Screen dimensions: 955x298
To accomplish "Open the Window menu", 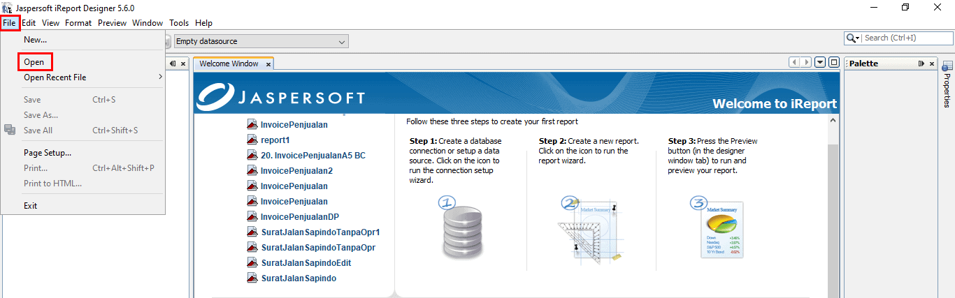I will pos(148,23).
